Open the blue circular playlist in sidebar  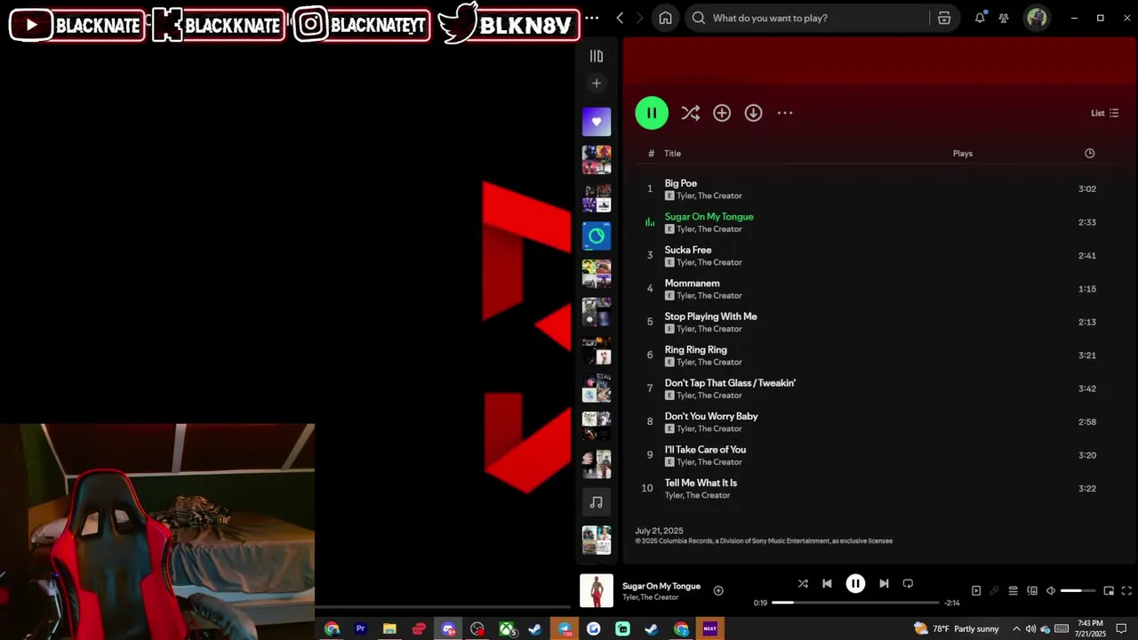pyautogui.click(x=597, y=236)
